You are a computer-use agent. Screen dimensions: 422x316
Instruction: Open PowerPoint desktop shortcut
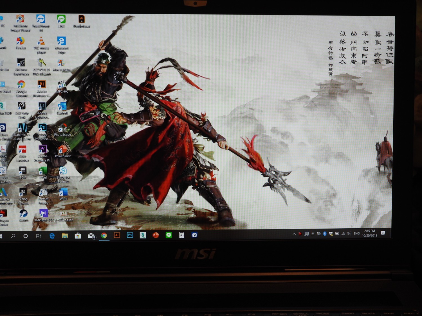point(63,151)
